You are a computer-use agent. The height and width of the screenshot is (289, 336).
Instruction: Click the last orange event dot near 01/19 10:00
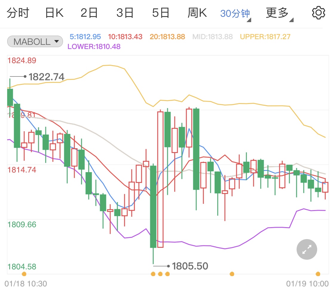(x=318, y=274)
